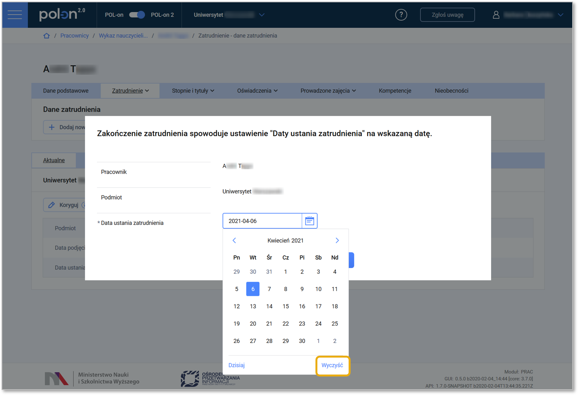Select day 12 in the calendar
This screenshot has height=395, width=578.
(x=237, y=306)
